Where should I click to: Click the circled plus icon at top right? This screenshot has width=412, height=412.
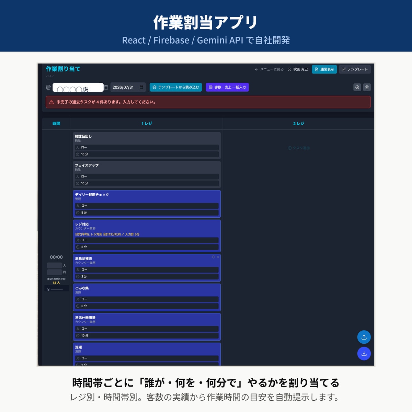click(357, 87)
